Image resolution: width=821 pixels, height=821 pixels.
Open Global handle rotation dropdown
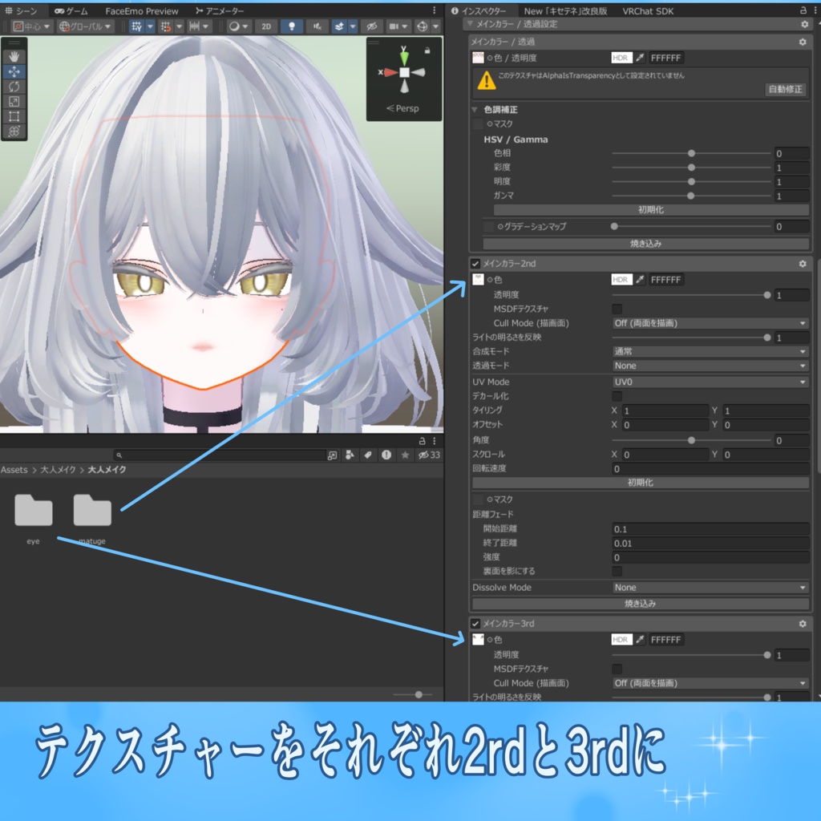(x=85, y=26)
